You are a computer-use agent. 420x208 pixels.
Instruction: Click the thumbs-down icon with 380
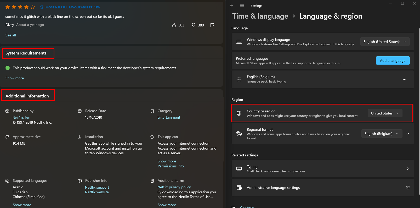pyautogui.click(x=194, y=25)
